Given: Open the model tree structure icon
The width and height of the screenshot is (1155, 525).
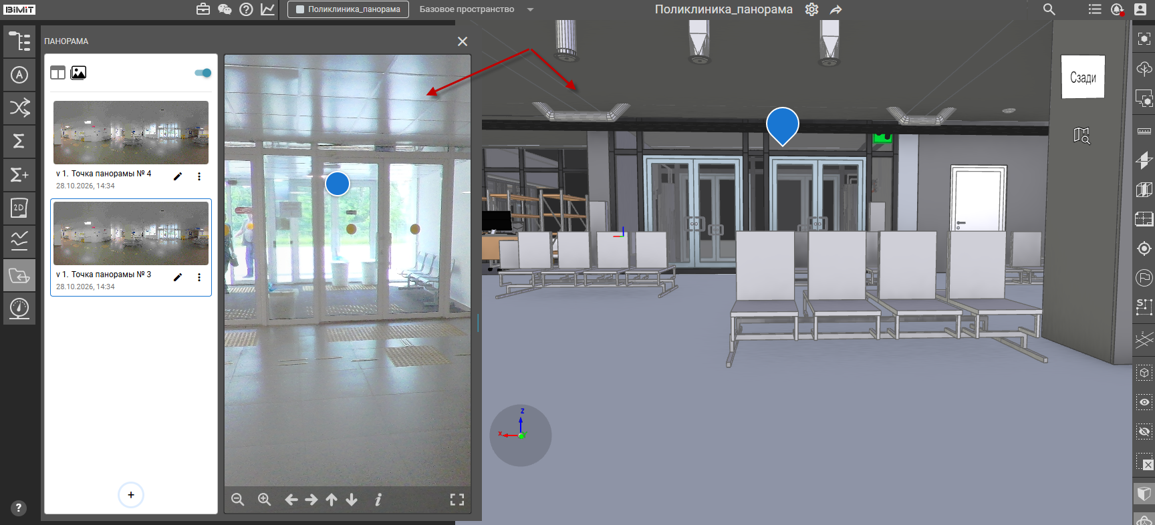Looking at the screenshot, I should pyautogui.click(x=19, y=41).
